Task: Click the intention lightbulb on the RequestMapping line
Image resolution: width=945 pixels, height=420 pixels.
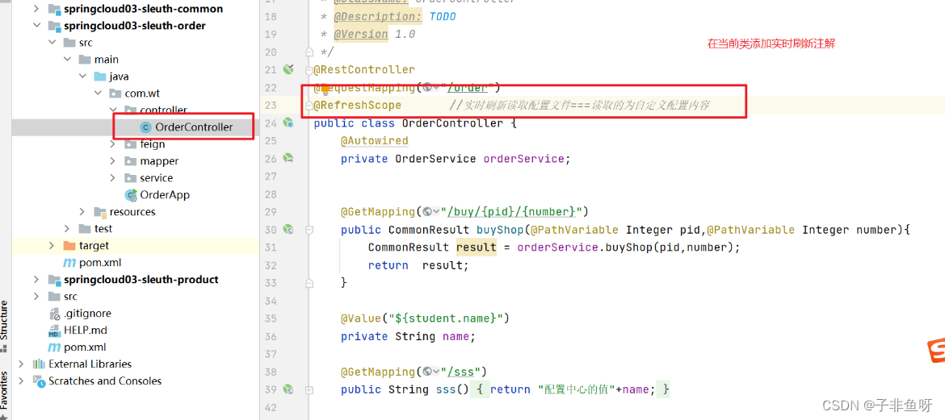Action: [325, 91]
